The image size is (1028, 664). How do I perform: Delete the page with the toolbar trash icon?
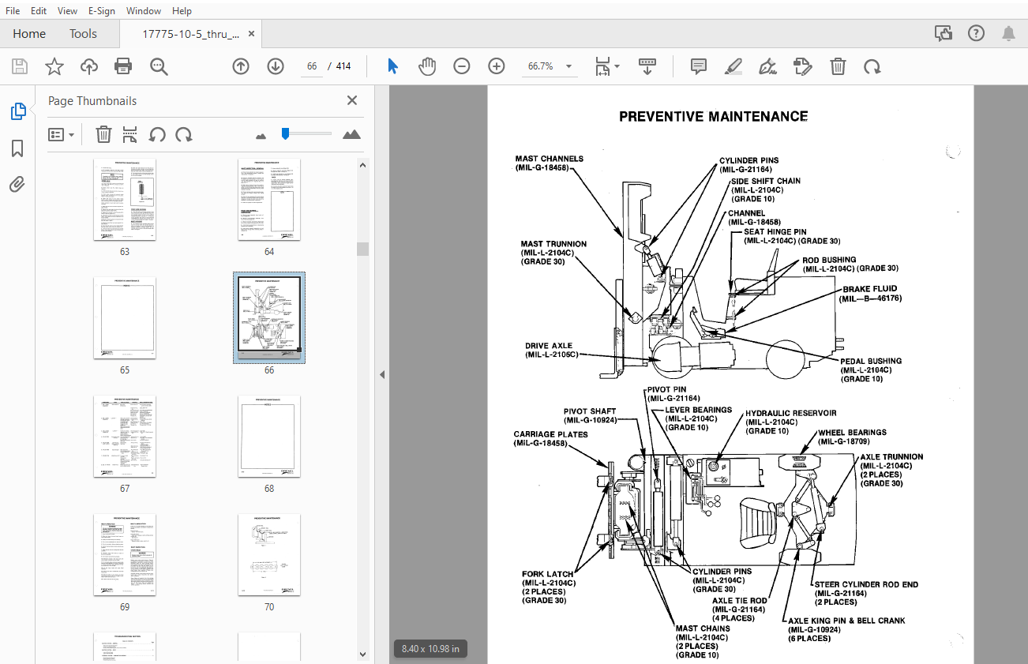838,66
